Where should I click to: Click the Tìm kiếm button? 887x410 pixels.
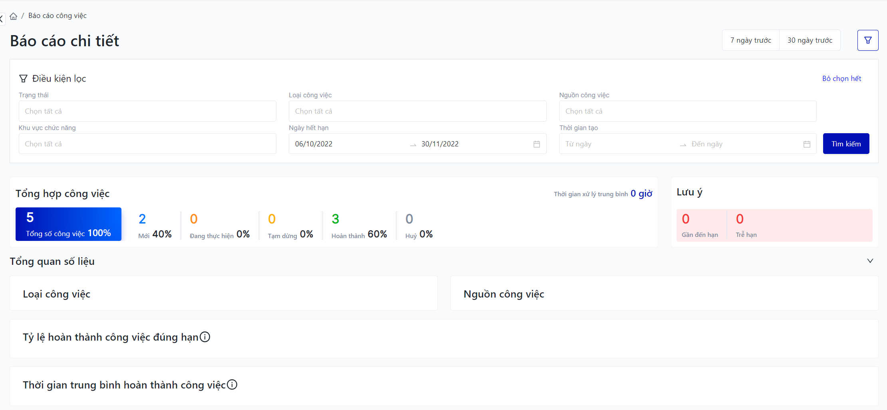[846, 144]
